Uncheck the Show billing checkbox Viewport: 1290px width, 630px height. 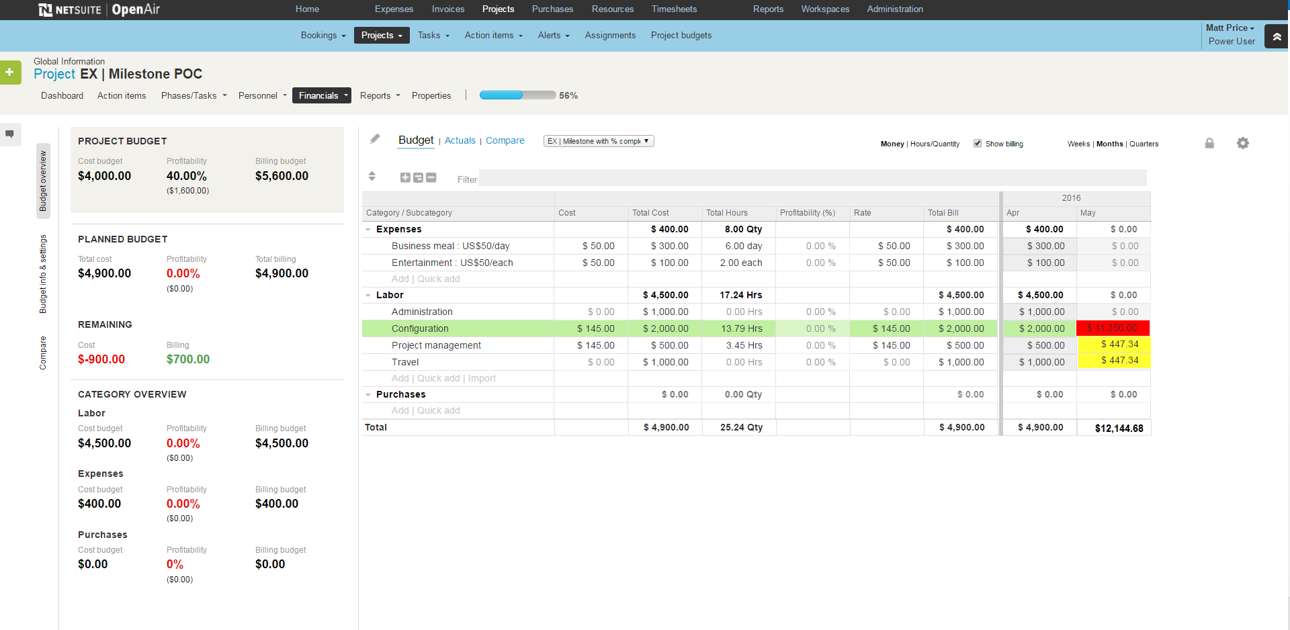(978, 144)
